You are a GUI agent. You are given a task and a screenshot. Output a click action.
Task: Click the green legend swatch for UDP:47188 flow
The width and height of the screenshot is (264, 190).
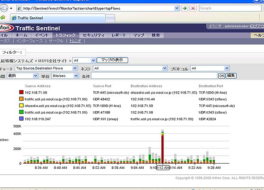21,112
